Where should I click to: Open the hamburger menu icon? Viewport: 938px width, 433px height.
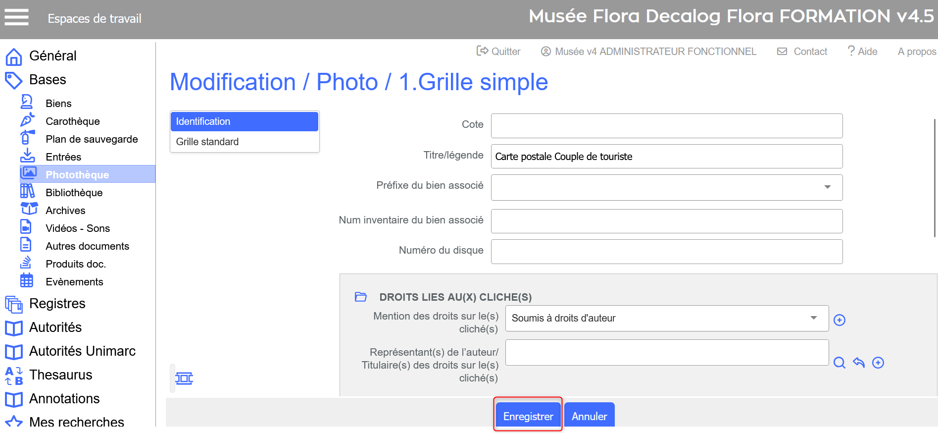pyautogui.click(x=16, y=17)
